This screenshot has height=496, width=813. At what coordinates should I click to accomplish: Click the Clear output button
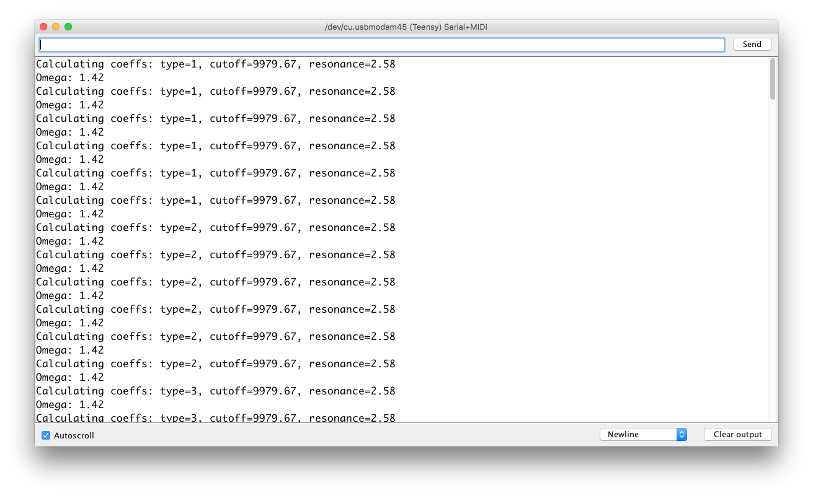pyautogui.click(x=737, y=435)
